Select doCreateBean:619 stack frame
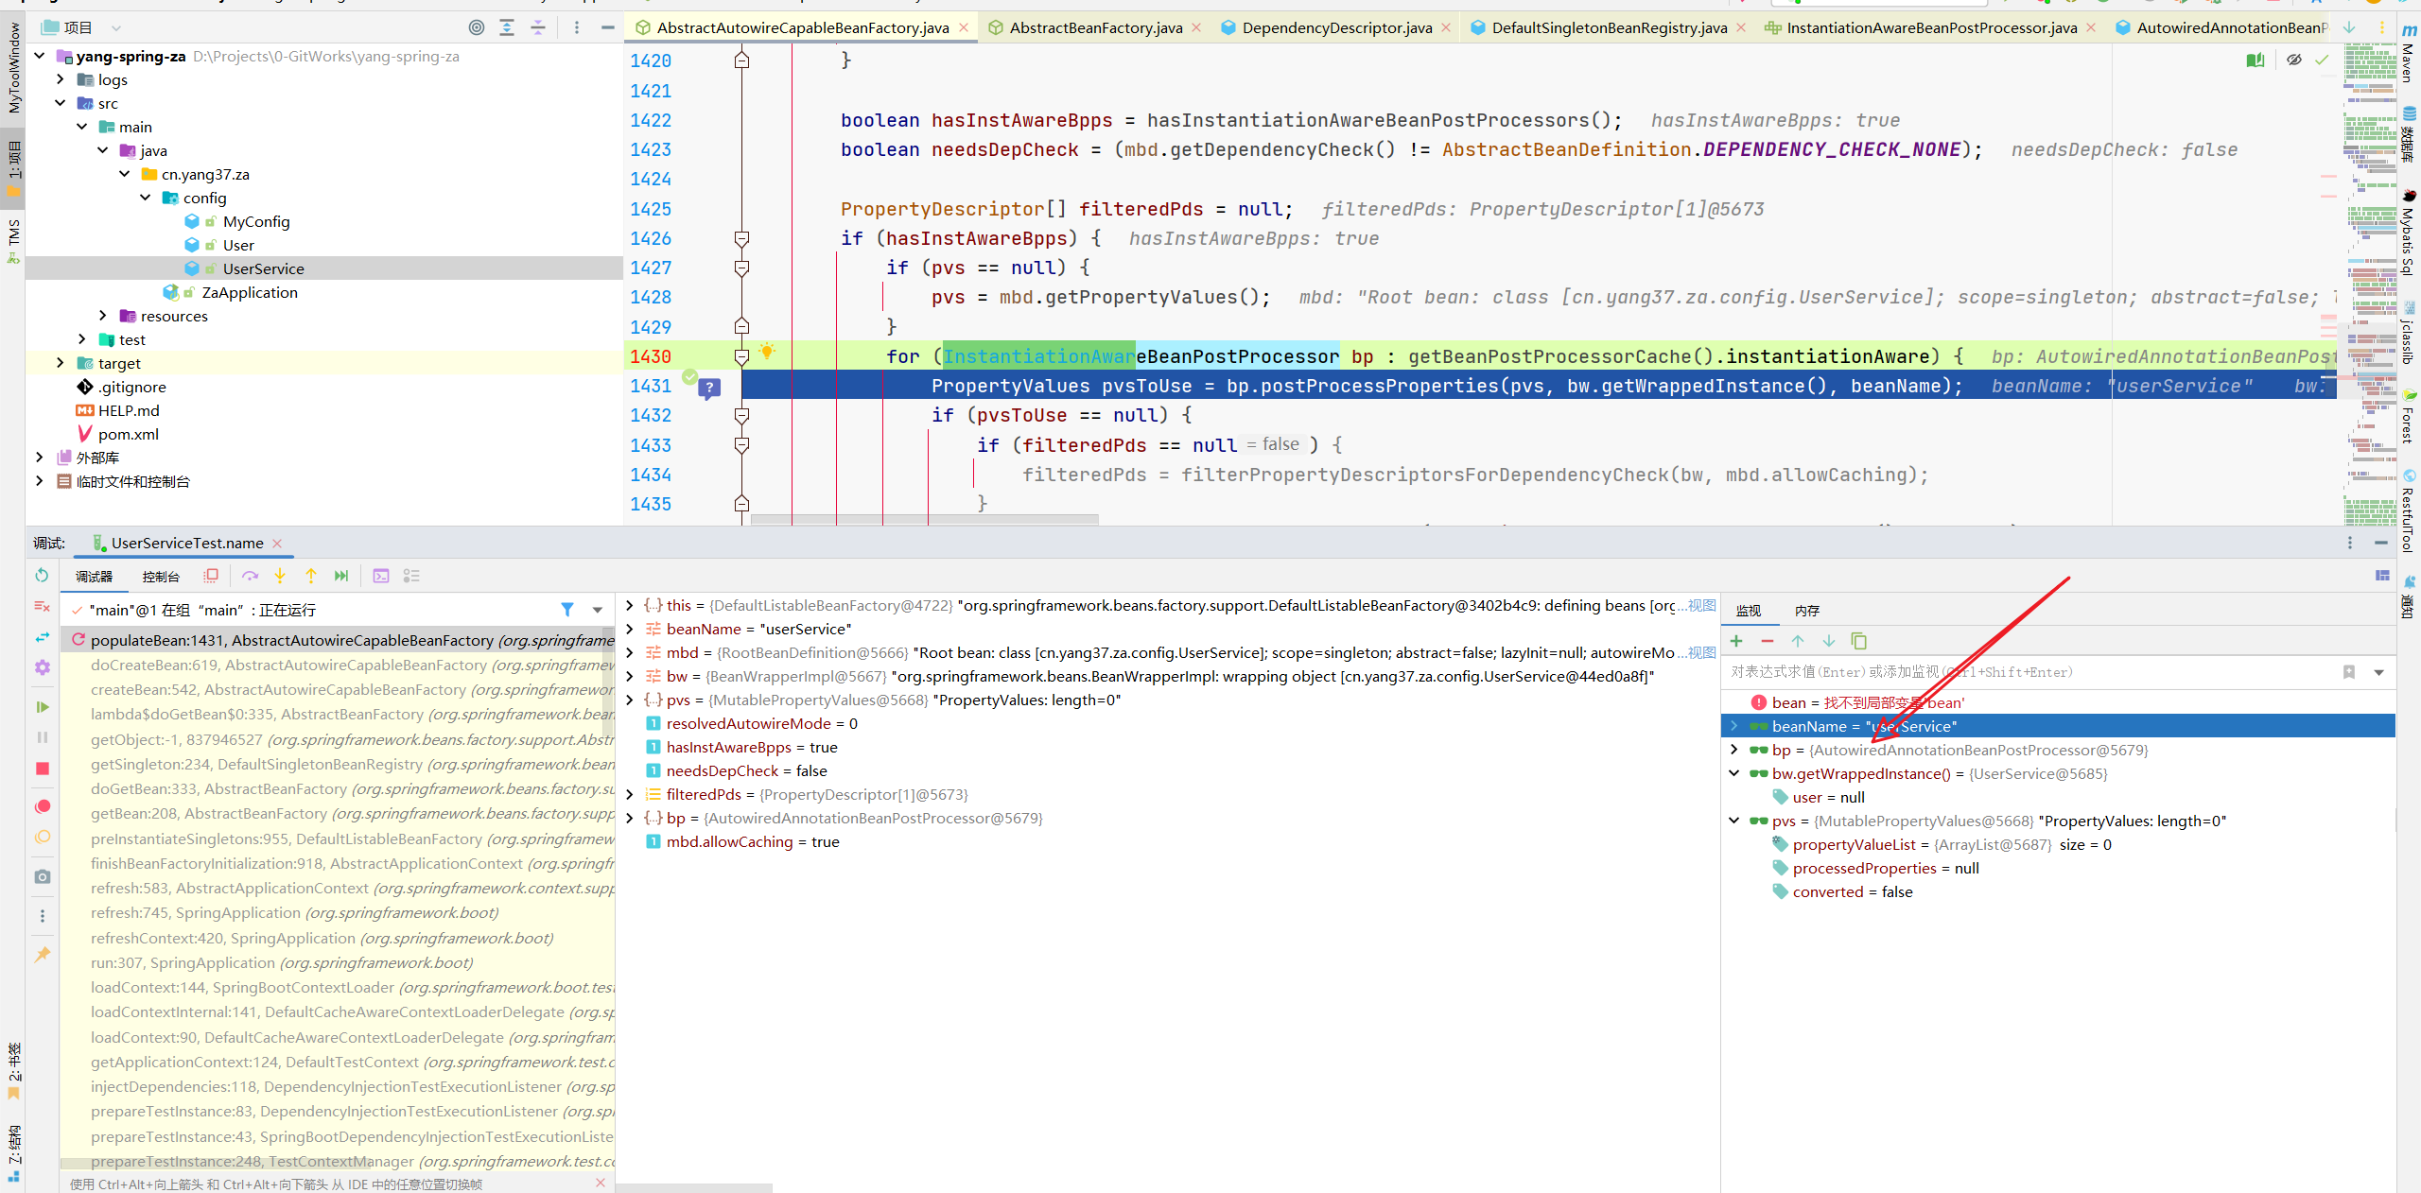 coord(339,665)
